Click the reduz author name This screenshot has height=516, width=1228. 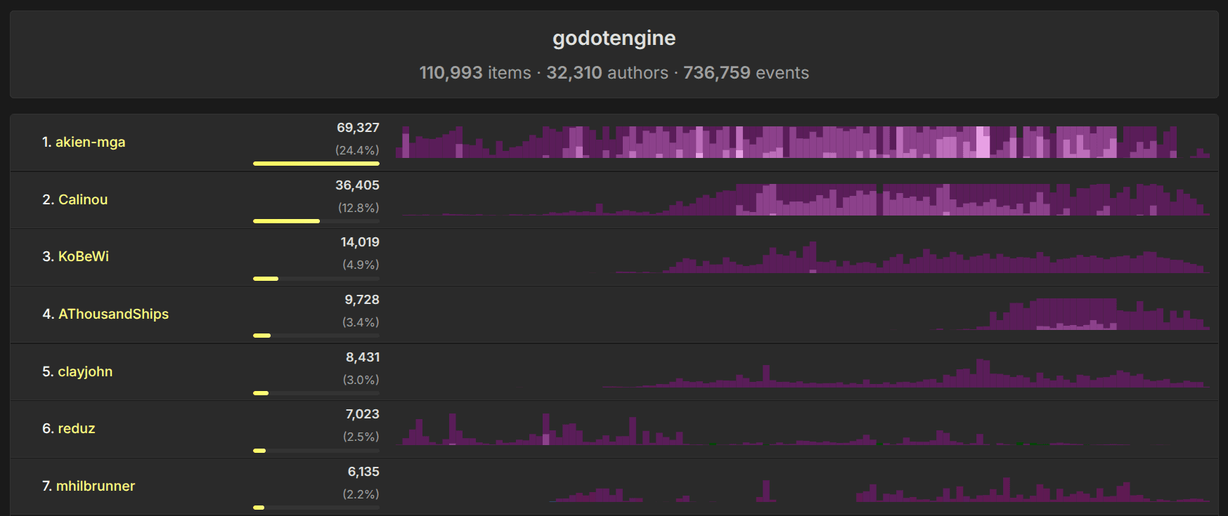76,429
